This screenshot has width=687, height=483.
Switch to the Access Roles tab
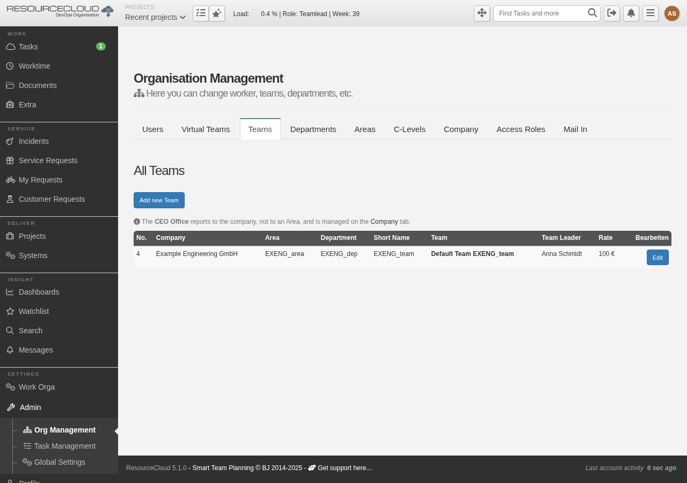tap(521, 129)
